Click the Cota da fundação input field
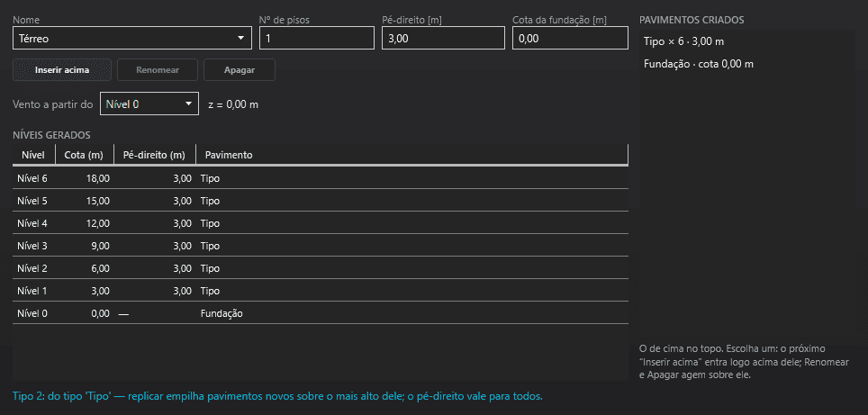 click(x=570, y=38)
